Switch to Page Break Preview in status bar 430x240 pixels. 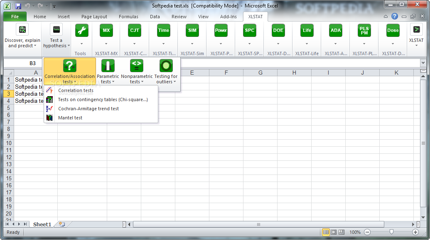(x=342, y=232)
